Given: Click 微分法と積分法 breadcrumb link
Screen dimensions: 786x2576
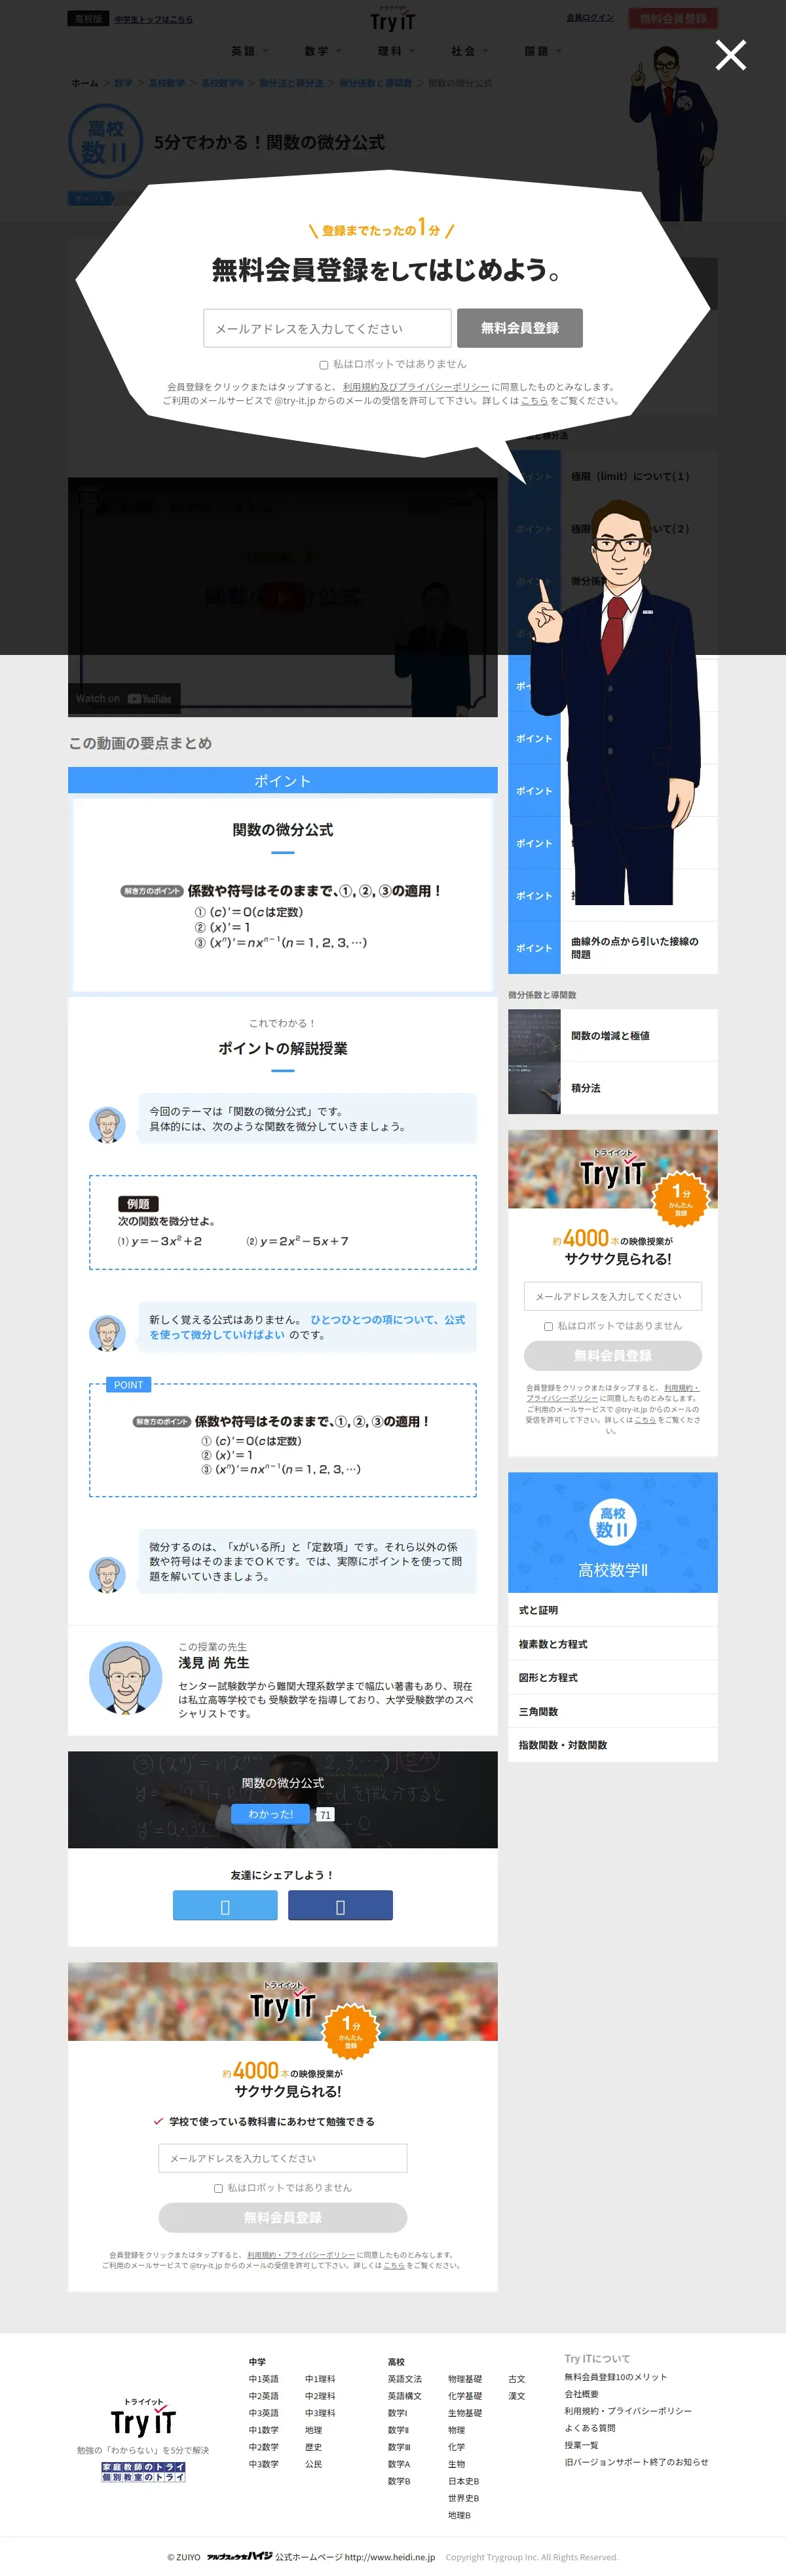Looking at the screenshot, I should click(x=291, y=83).
